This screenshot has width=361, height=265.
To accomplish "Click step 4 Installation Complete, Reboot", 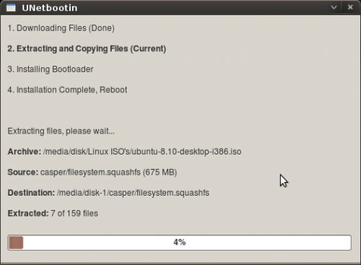I will [x=67, y=90].
